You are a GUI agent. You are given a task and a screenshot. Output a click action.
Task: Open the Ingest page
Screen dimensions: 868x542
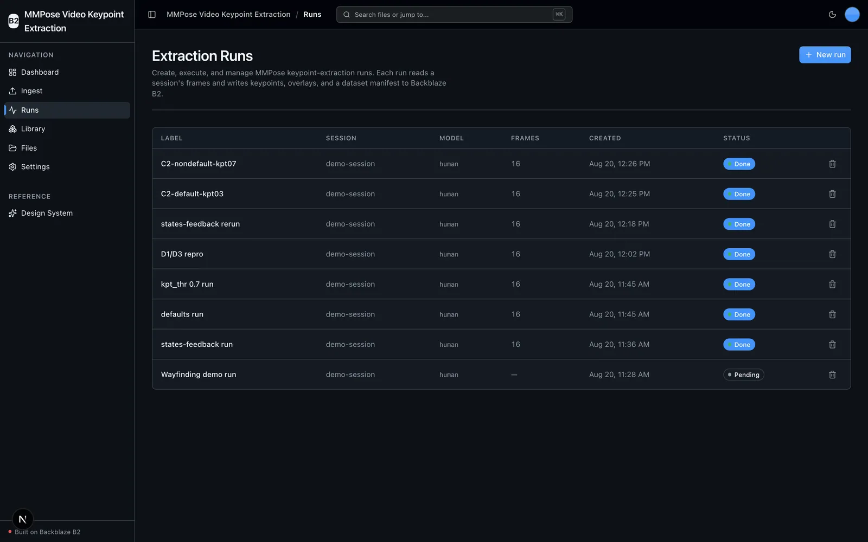click(x=67, y=91)
